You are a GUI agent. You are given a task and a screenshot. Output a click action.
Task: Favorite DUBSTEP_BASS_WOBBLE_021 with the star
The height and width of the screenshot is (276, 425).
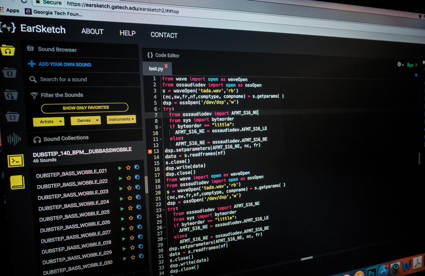pos(128,168)
